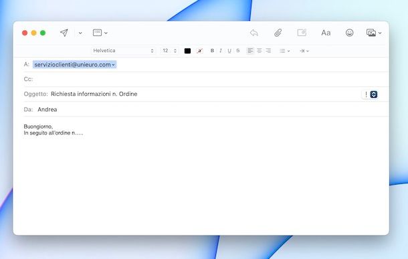Align text to the right
This screenshot has width=408, height=259.
(268, 50)
